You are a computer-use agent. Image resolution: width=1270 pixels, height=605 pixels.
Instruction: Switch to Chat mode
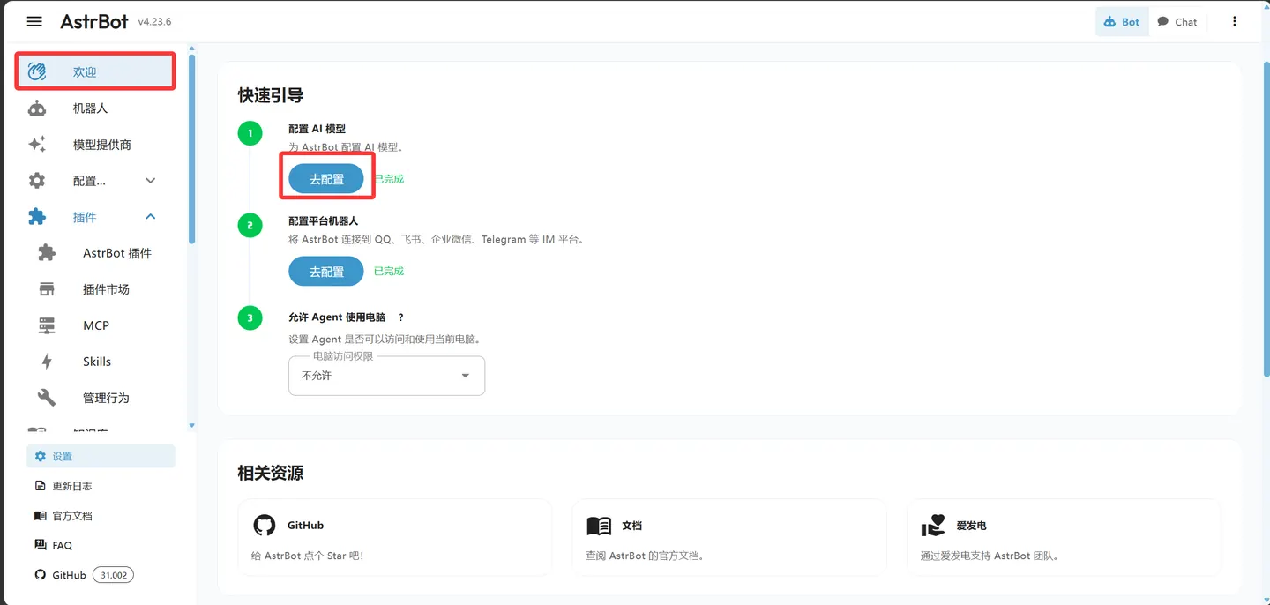(1177, 22)
